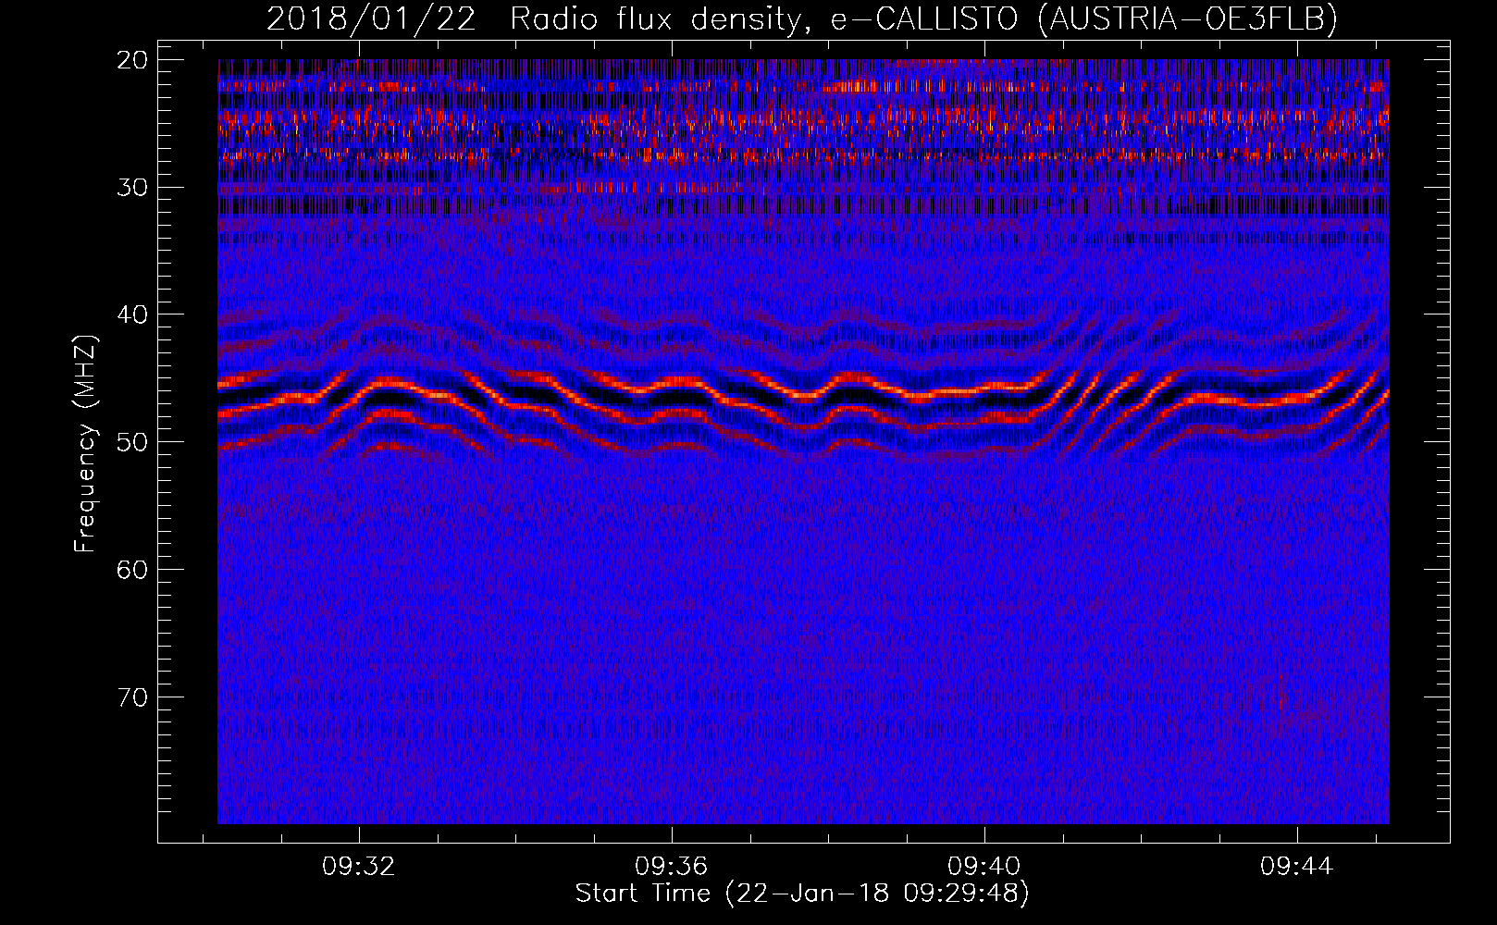Click the 60 frequency tick label
Image resolution: width=1497 pixels, height=925 pixels.
click(133, 570)
